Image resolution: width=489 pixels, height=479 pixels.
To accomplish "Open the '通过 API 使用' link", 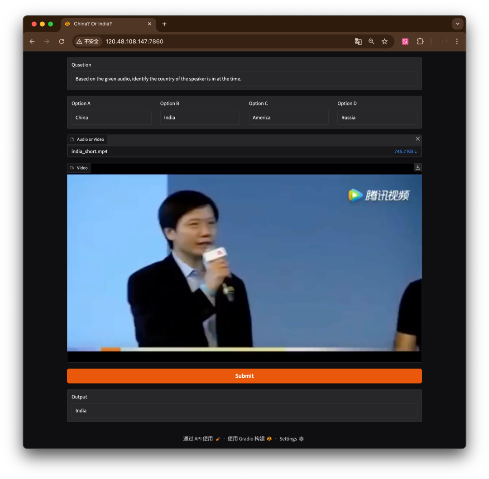I will tap(201, 438).
